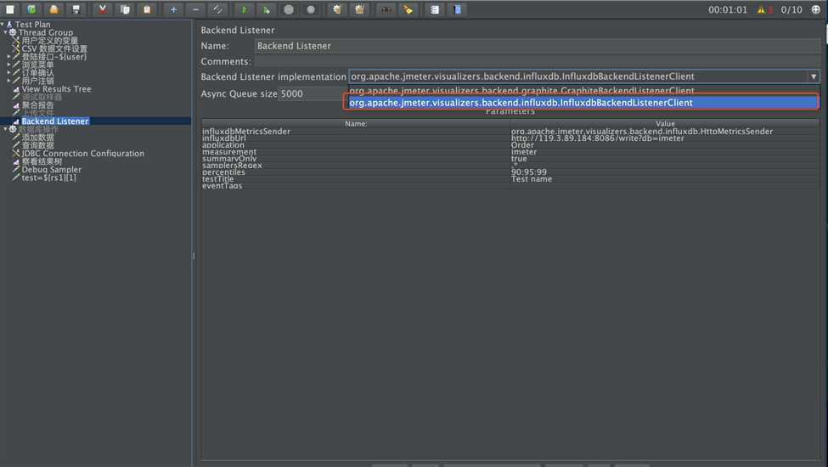Select 用户定义的变量 tree item
Screen dimensions: 828x467
(49, 41)
